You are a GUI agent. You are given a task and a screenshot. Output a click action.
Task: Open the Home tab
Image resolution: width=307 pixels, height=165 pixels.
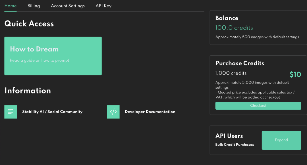tap(11, 6)
